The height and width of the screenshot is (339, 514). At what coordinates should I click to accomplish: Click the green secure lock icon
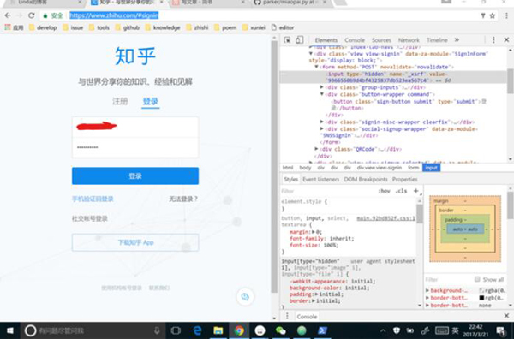pyautogui.click(x=45, y=15)
